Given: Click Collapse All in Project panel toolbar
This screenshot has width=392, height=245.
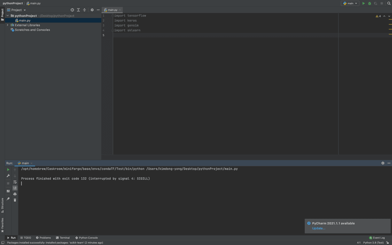Looking at the screenshot, I should click(x=85, y=10).
